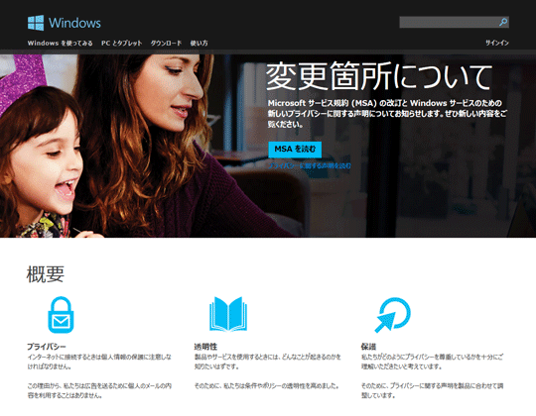Viewport: 536px width, 416px height.
Task: Click the 'サインイン' sign-in link
Action: (497, 43)
